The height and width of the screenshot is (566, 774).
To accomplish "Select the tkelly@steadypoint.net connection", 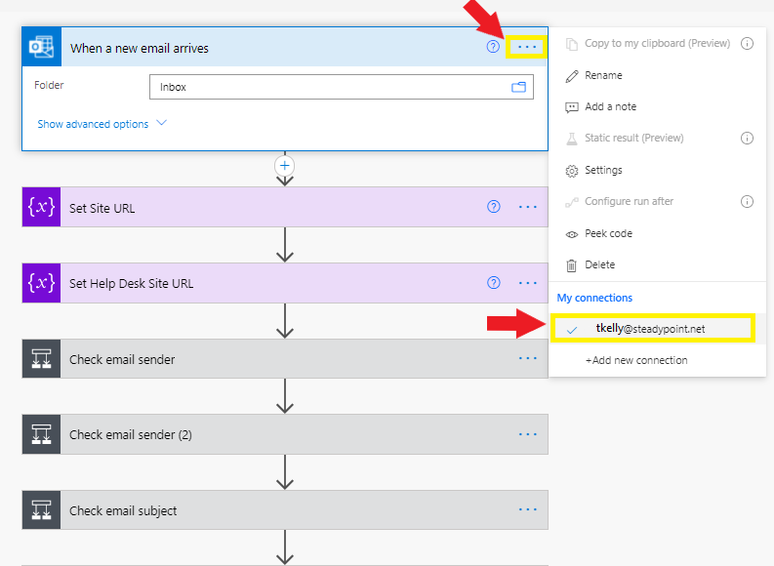I will [653, 329].
